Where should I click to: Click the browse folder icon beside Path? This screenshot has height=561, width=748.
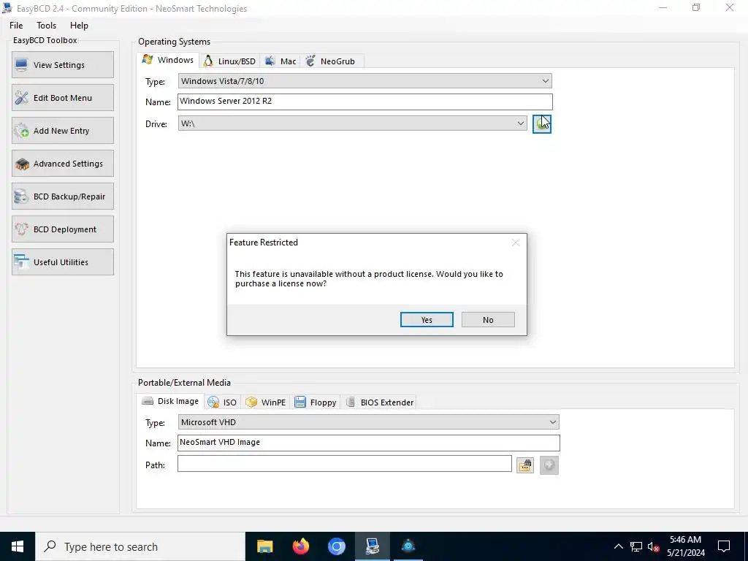pyautogui.click(x=524, y=465)
